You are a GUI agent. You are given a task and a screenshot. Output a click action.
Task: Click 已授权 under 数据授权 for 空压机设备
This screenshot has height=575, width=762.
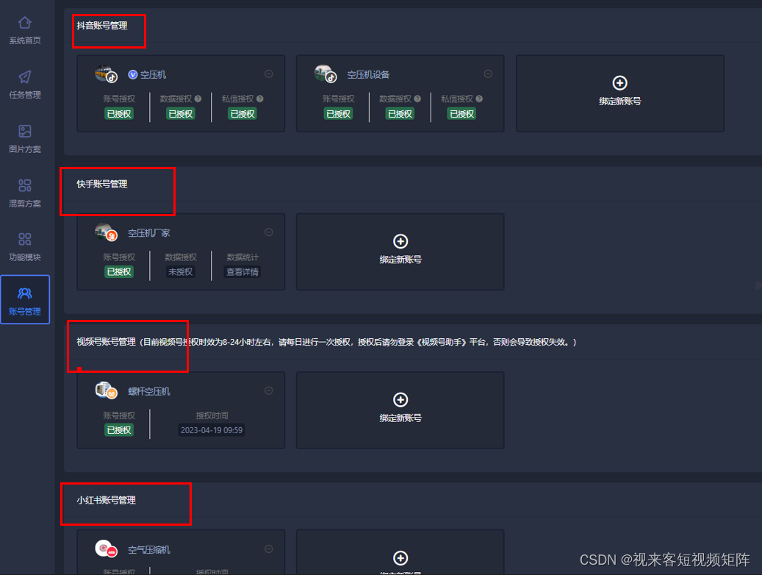pos(400,114)
